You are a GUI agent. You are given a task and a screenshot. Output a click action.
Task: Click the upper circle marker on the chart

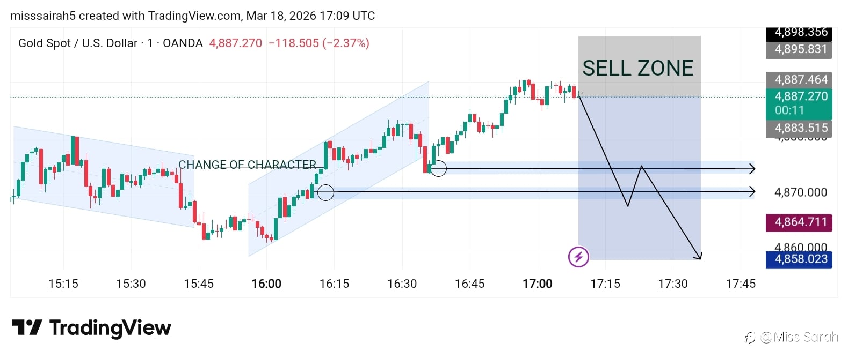pos(438,169)
